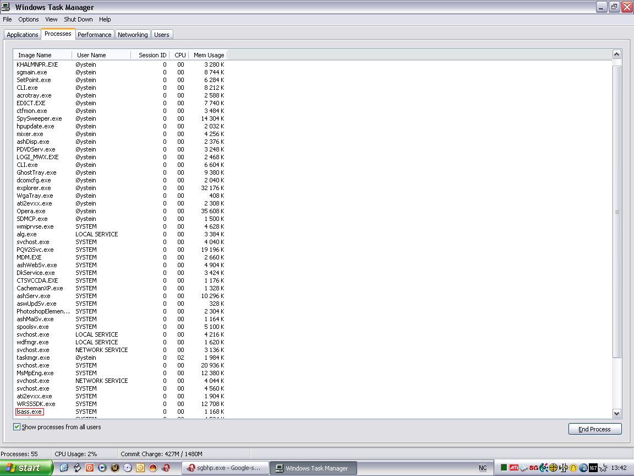Viewport: 634px width, 476px height.
Task: Click the NC language indicator on the taskbar
Action: pos(483,468)
